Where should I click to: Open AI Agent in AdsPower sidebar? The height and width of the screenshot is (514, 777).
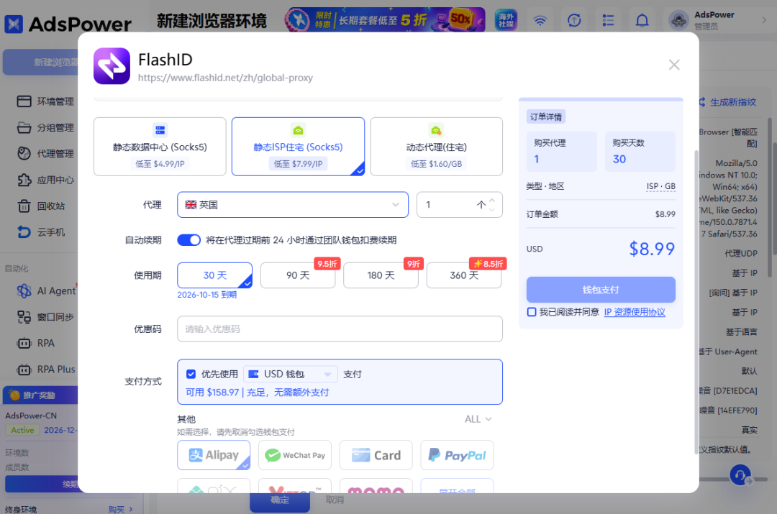47,290
